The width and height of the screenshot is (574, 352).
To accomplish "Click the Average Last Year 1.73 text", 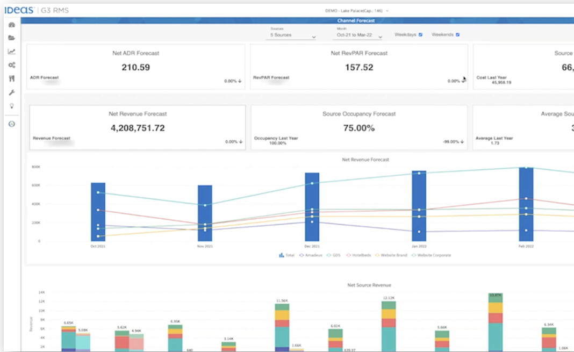I will click(x=494, y=140).
